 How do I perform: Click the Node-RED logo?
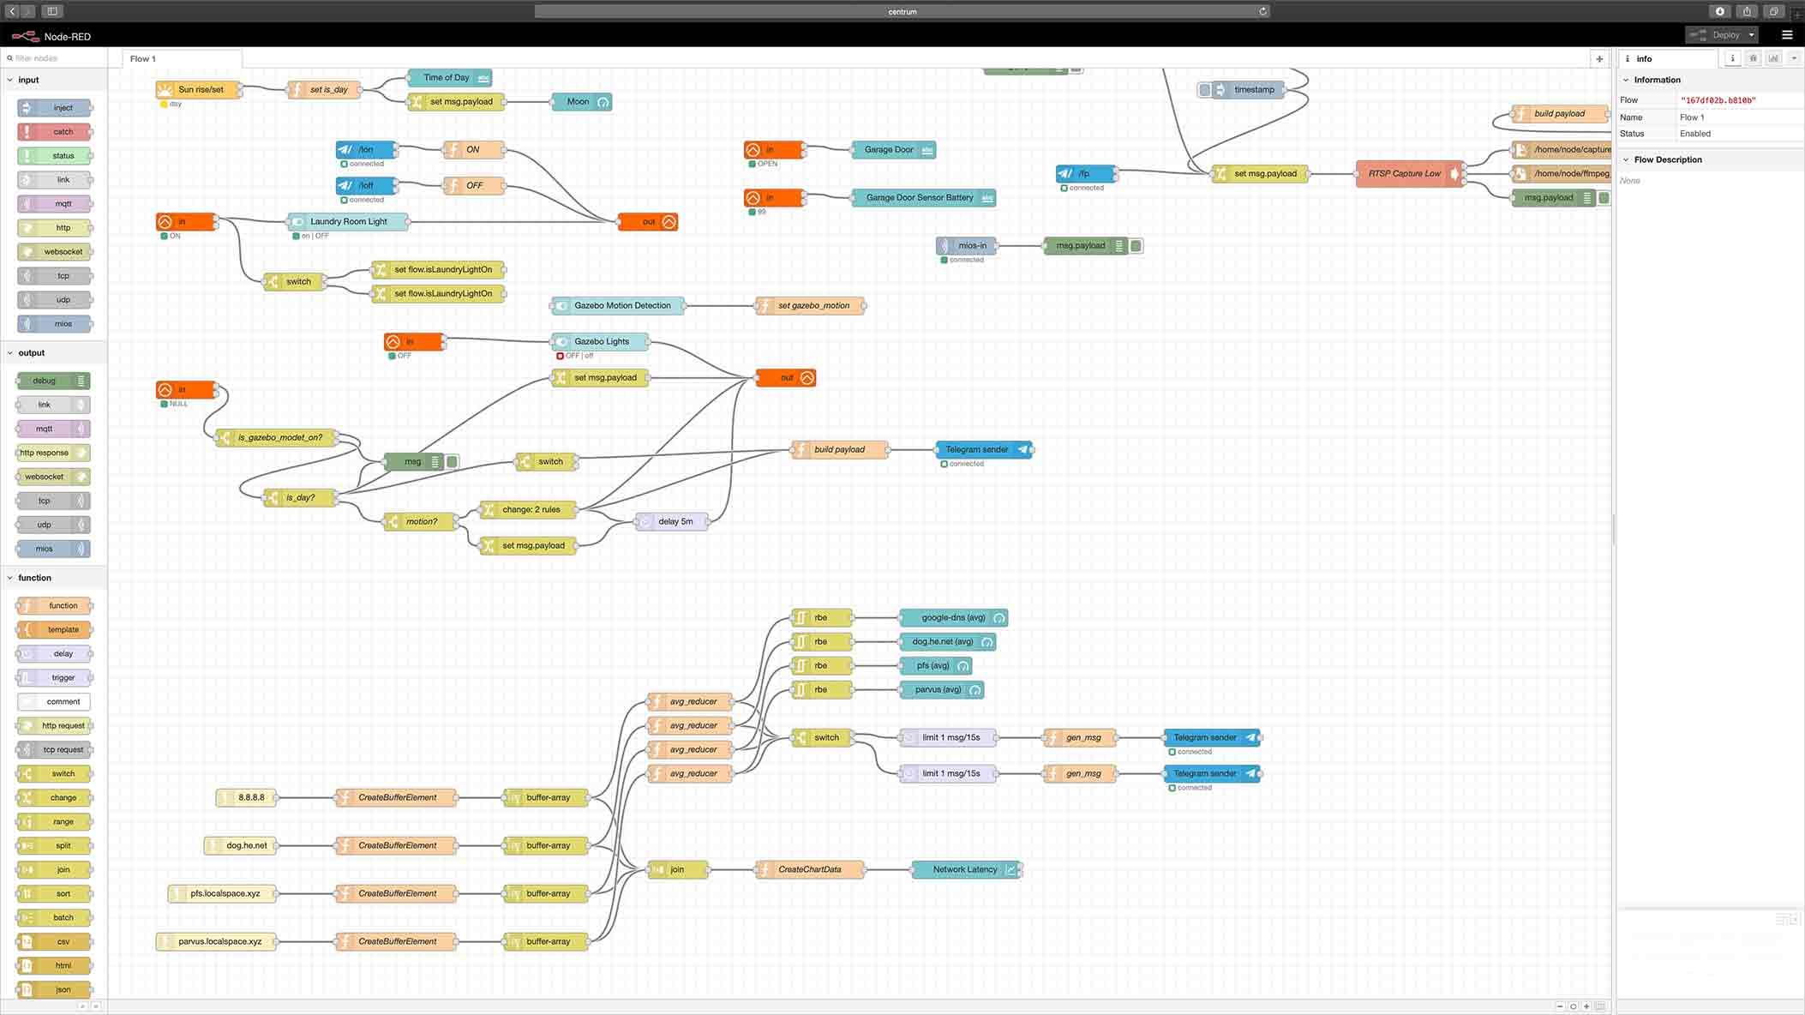[26, 36]
